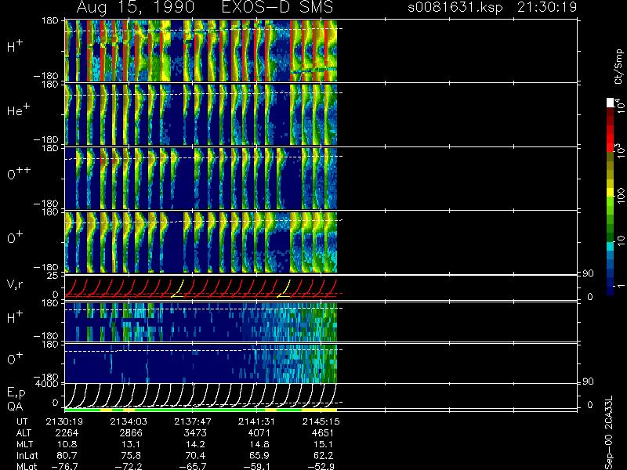This screenshot has height=470, width=627.
Task: Click ALT value "4651"
Action: 322,433
